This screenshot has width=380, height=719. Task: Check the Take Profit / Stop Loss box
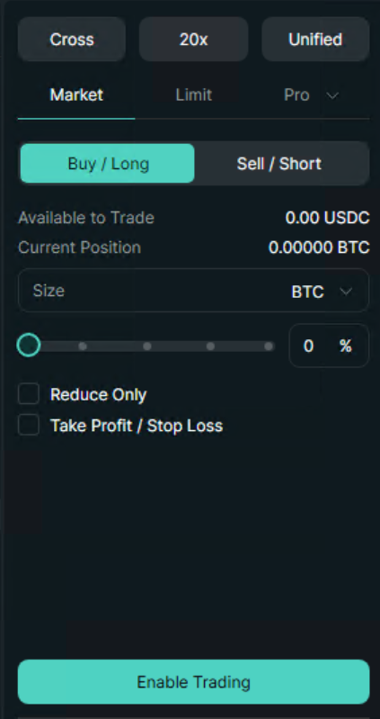(x=29, y=425)
